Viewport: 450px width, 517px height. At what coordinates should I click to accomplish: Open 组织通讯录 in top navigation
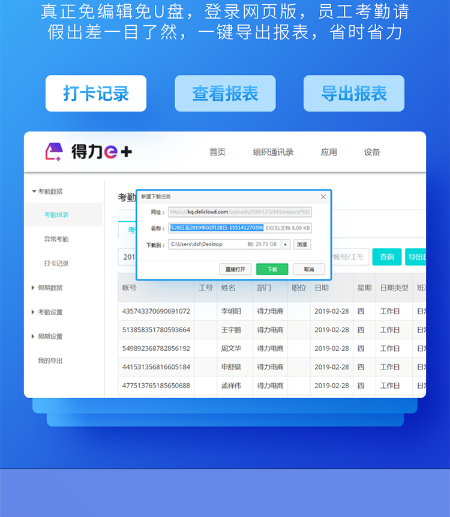click(x=273, y=152)
